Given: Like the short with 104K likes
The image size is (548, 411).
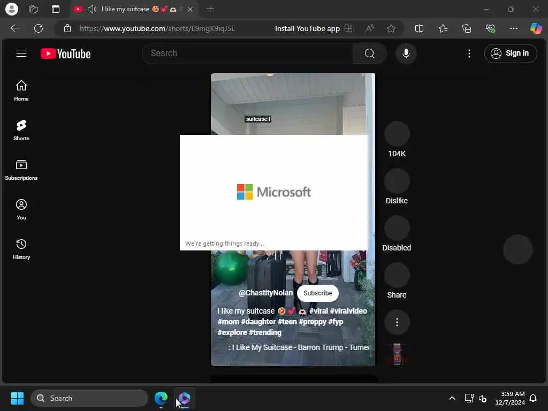Looking at the screenshot, I should coord(397,134).
